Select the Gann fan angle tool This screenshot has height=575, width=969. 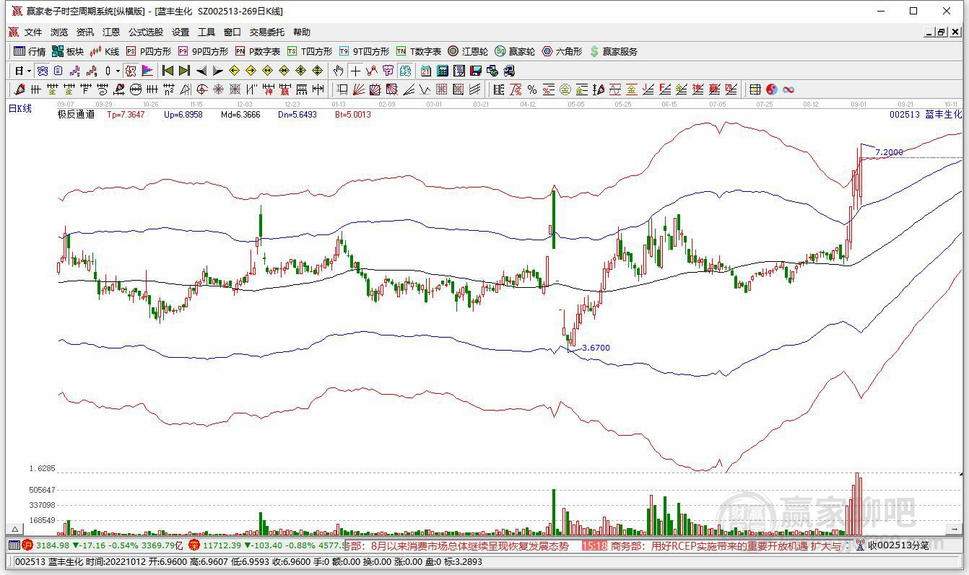click(x=359, y=89)
